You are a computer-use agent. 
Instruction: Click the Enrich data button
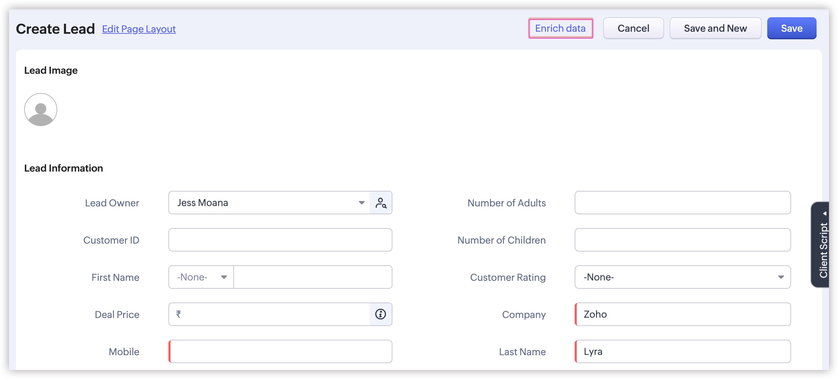(560, 28)
